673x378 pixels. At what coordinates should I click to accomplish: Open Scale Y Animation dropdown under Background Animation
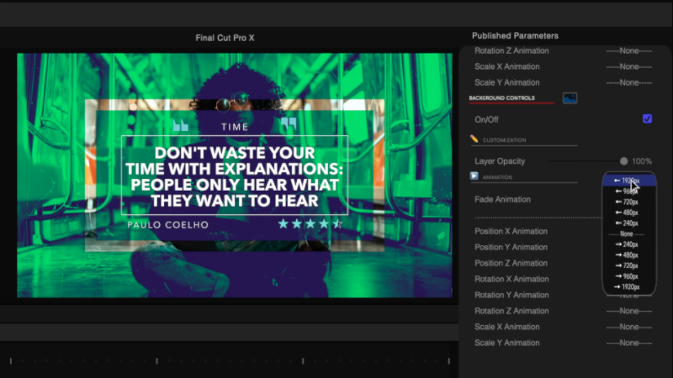(x=629, y=343)
